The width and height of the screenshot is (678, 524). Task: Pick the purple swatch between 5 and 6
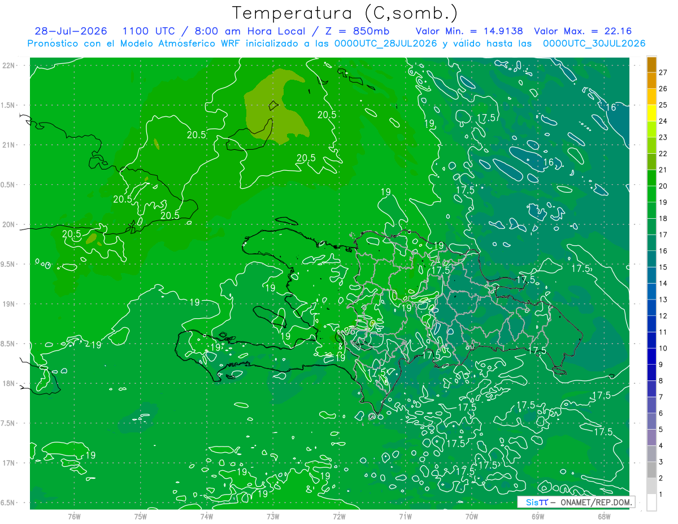(x=651, y=421)
